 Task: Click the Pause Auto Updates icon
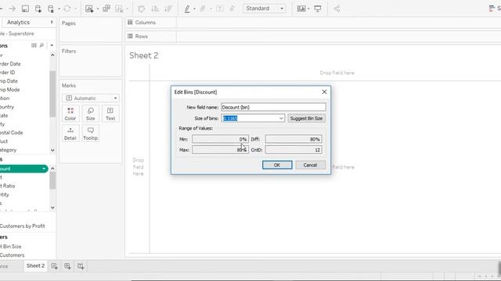coord(50,9)
